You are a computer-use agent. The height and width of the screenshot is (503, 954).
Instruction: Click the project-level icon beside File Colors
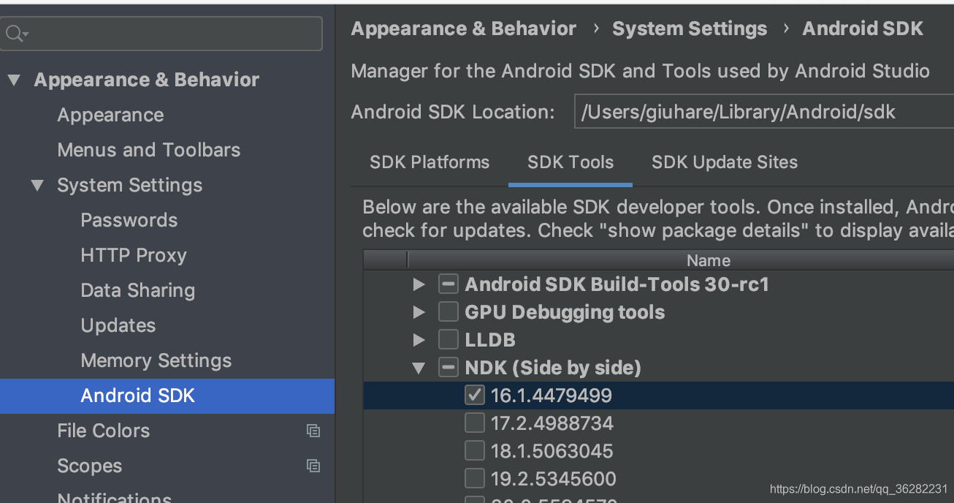click(313, 431)
